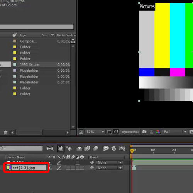Viewport: 193px width, 193px height.
Task: Take snapshot with camera icon
Action: [x=144, y=132]
